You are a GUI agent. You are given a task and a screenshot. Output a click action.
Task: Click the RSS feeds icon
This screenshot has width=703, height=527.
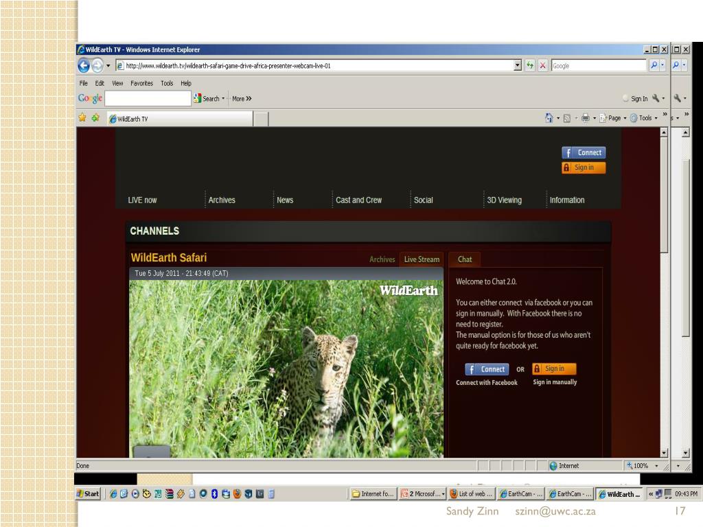[x=566, y=118]
